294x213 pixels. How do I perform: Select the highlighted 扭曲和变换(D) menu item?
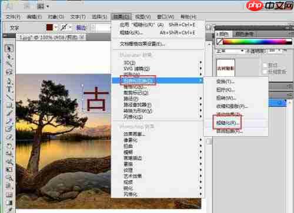[x=158, y=80]
